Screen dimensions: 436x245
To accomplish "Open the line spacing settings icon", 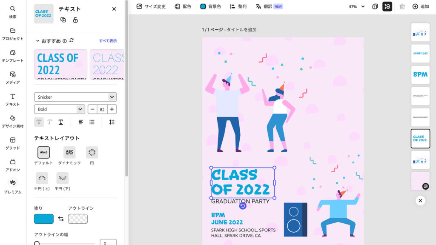I will (112, 122).
